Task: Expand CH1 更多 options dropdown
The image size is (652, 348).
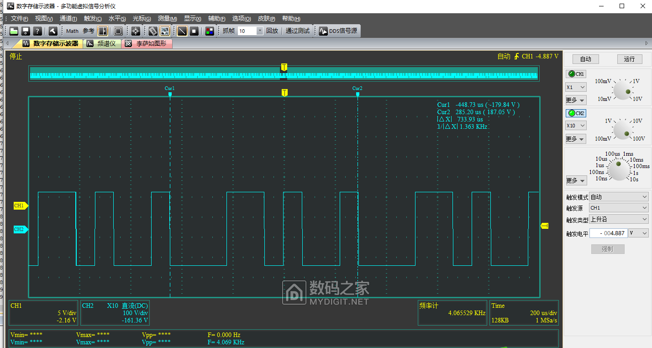Action: coord(576,100)
